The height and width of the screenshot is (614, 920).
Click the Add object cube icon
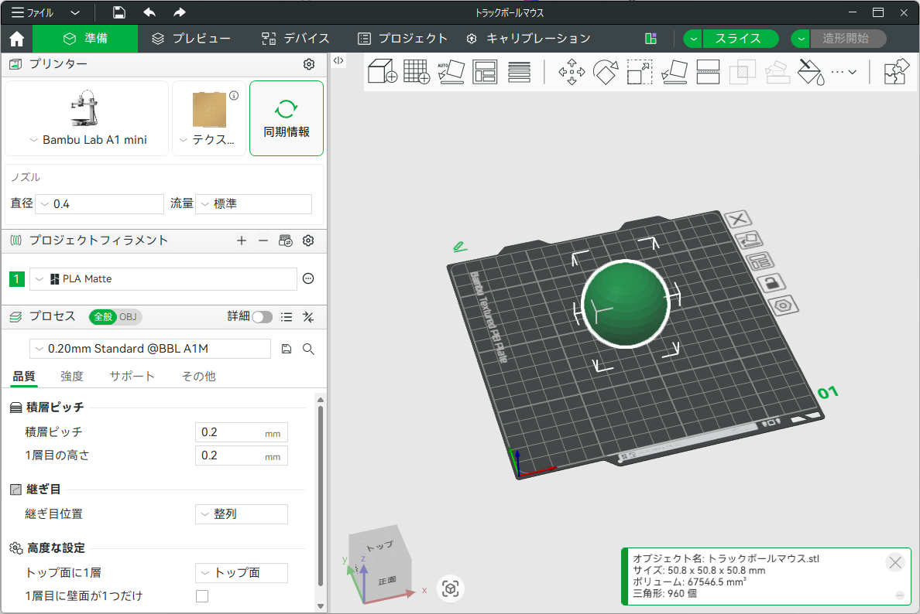383,71
